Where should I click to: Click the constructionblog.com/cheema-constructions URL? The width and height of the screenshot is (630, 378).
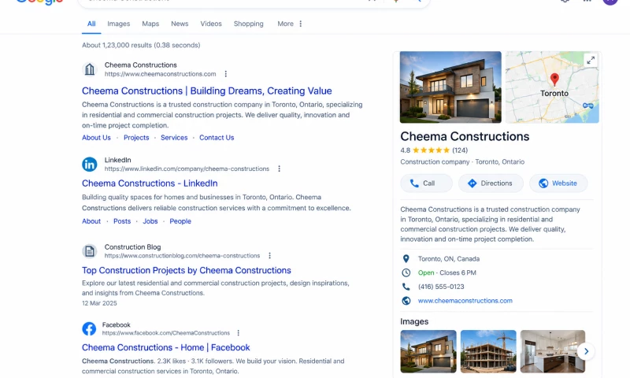tap(183, 255)
